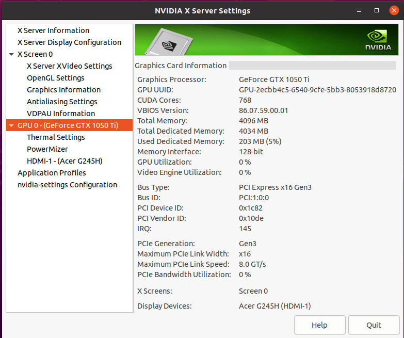This screenshot has width=404, height=338.
Task: Open Thermal Settings
Action: (56, 137)
